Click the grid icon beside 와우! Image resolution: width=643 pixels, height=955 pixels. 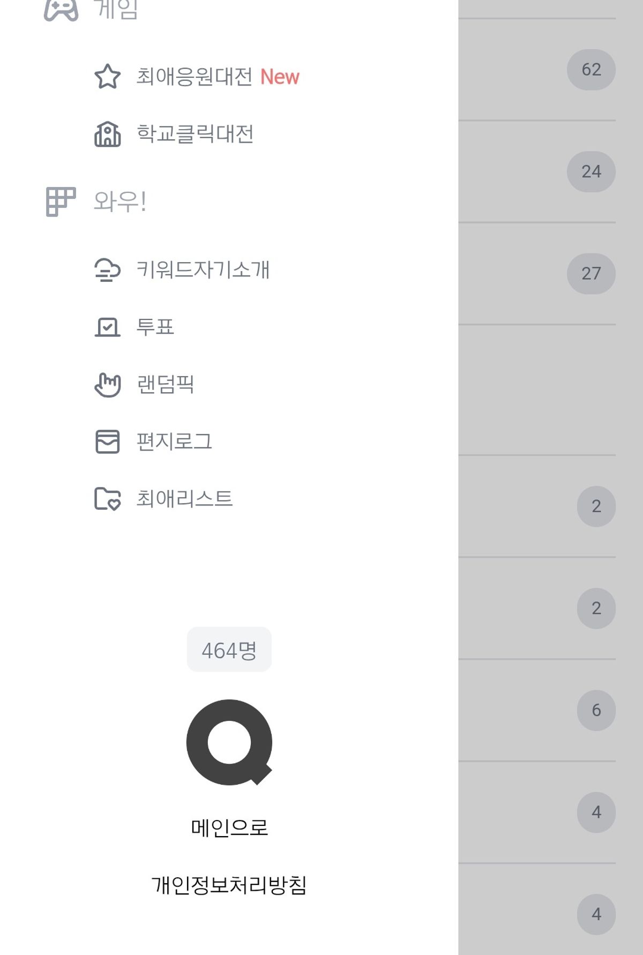tap(61, 202)
